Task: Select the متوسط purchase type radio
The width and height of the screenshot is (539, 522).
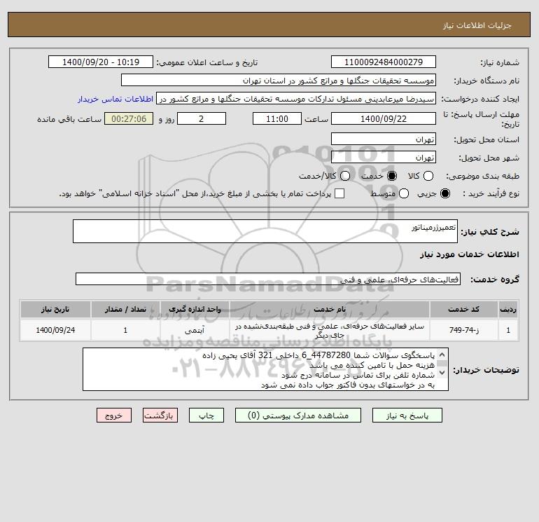Action: click(x=404, y=193)
